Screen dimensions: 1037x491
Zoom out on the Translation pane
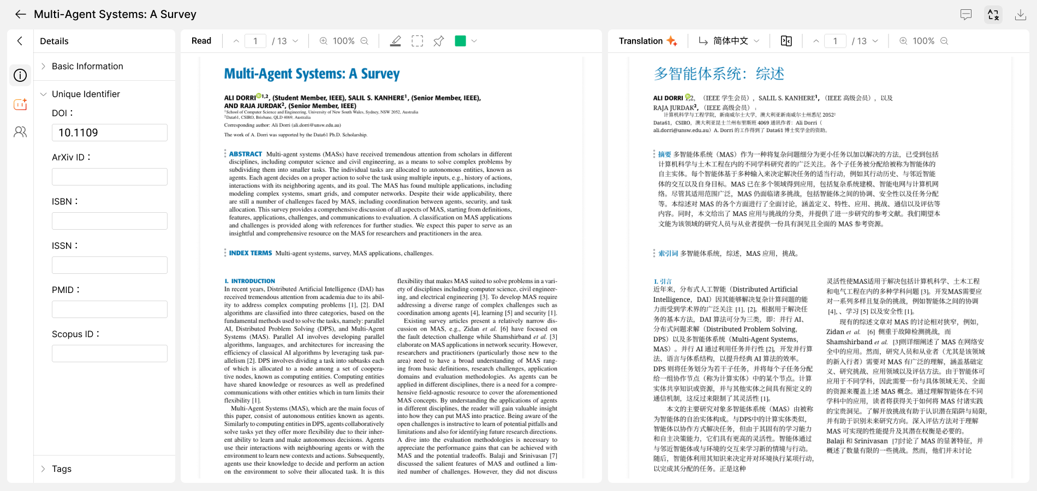pyautogui.click(x=944, y=41)
